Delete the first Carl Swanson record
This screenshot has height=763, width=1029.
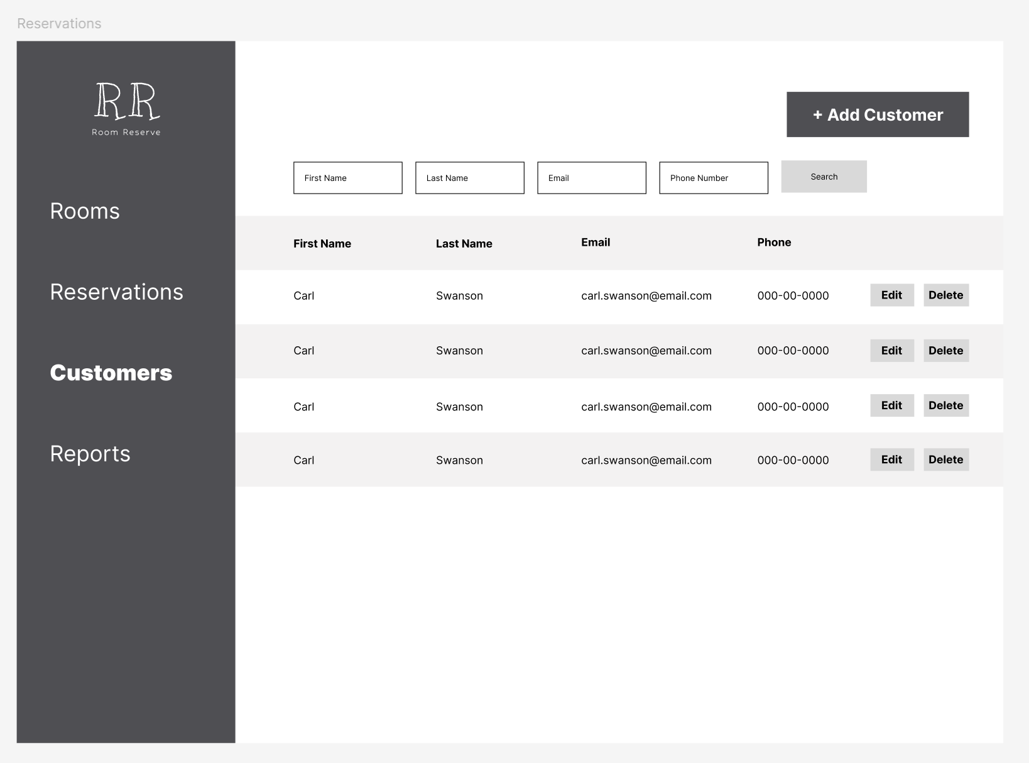coord(945,295)
